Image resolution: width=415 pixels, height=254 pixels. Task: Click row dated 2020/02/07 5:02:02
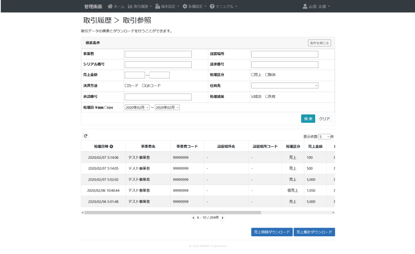coord(208,180)
